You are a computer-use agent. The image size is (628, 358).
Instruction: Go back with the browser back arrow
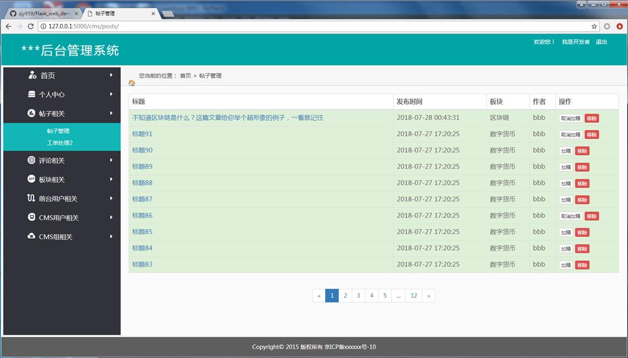coord(9,26)
